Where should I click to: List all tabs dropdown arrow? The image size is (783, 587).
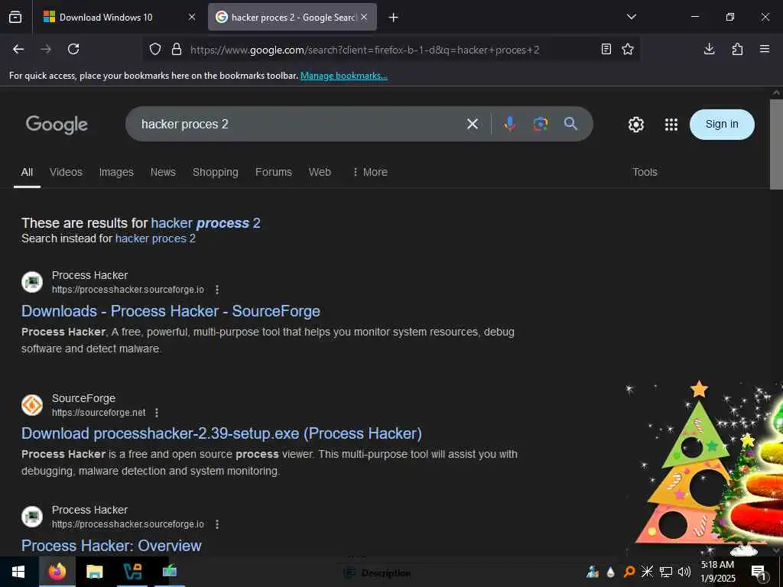pos(632,17)
